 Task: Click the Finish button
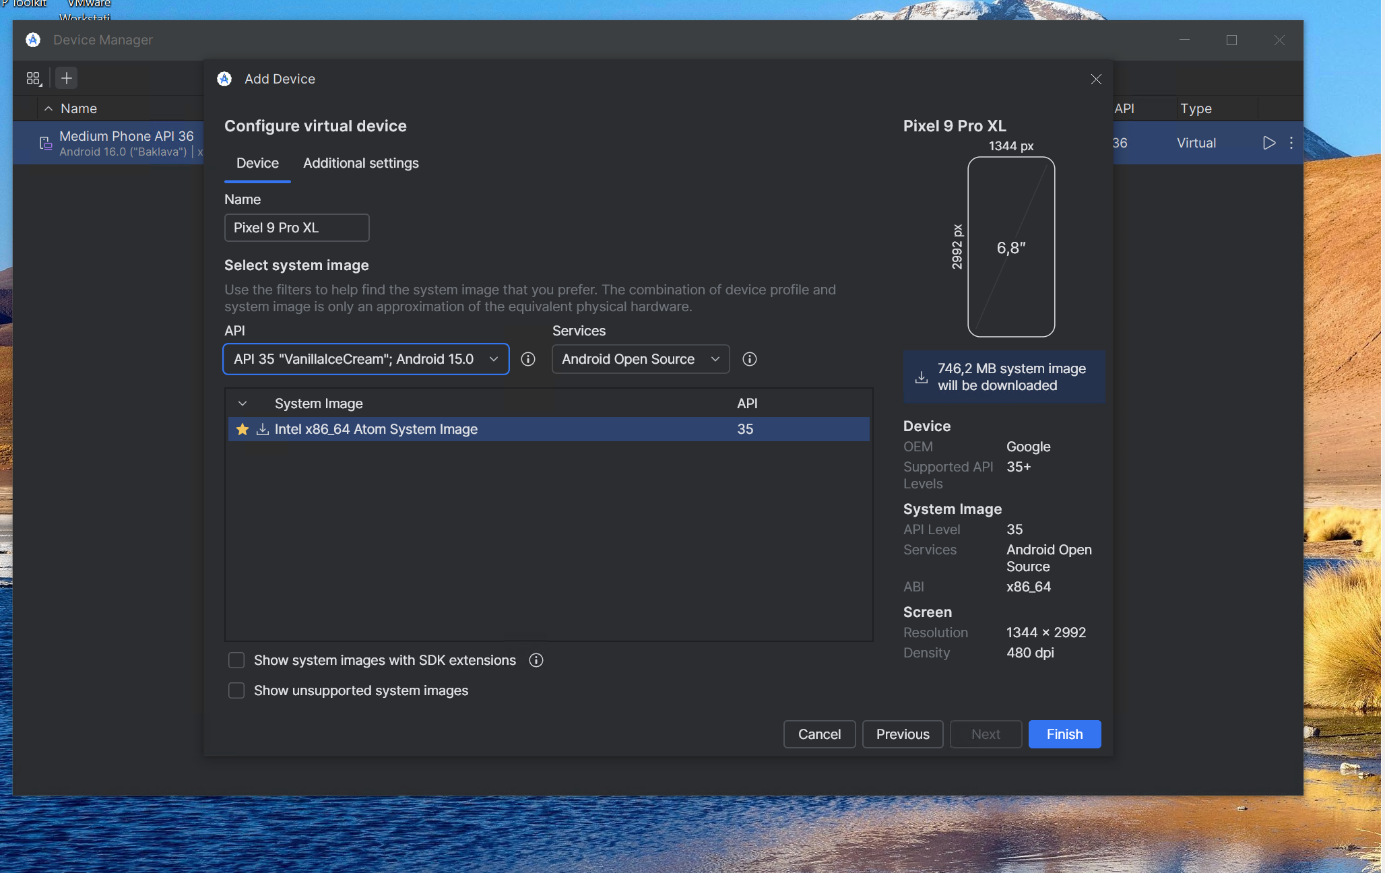(x=1064, y=734)
